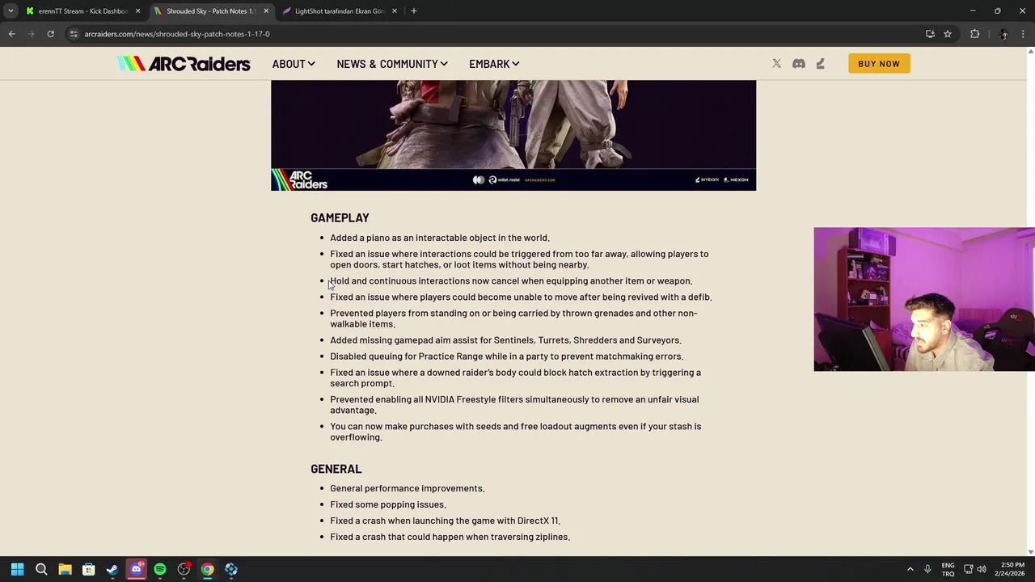The width and height of the screenshot is (1035, 582).
Task: Open Spotify from taskbar
Action: pyautogui.click(x=160, y=569)
